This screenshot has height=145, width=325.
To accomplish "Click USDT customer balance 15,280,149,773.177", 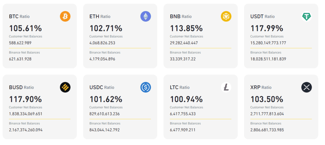I will click(268, 43).
